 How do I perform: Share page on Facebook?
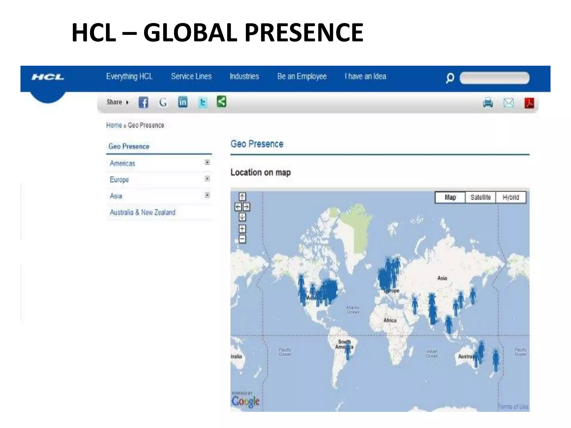pos(143,102)
